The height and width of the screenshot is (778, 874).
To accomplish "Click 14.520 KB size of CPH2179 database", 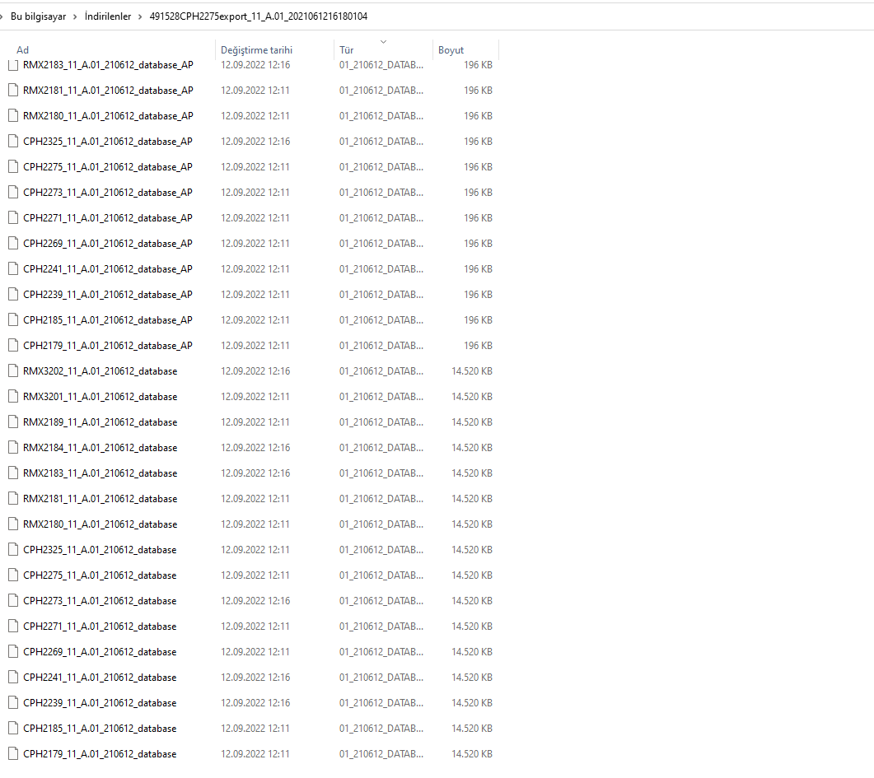I will (472, 754).
